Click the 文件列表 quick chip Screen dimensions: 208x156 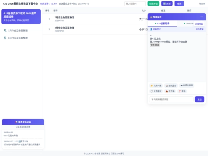tap(156, 86)
